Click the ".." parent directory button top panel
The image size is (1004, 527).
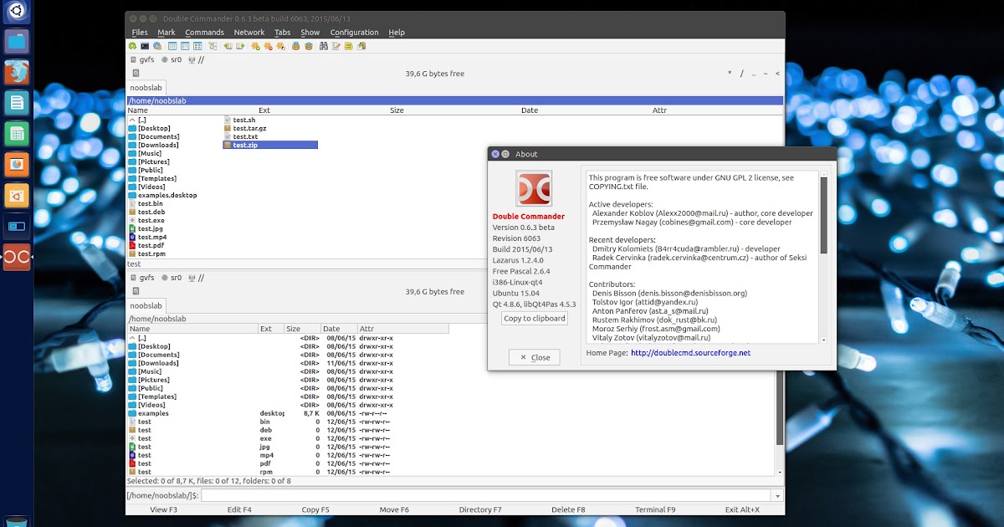754,74
